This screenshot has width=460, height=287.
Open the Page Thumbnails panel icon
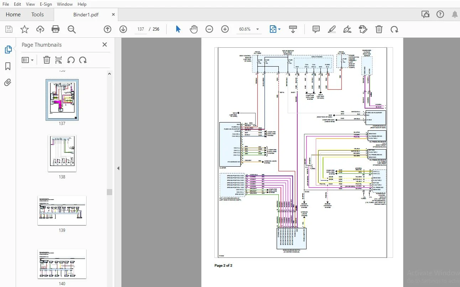click(x=8, y=50)
